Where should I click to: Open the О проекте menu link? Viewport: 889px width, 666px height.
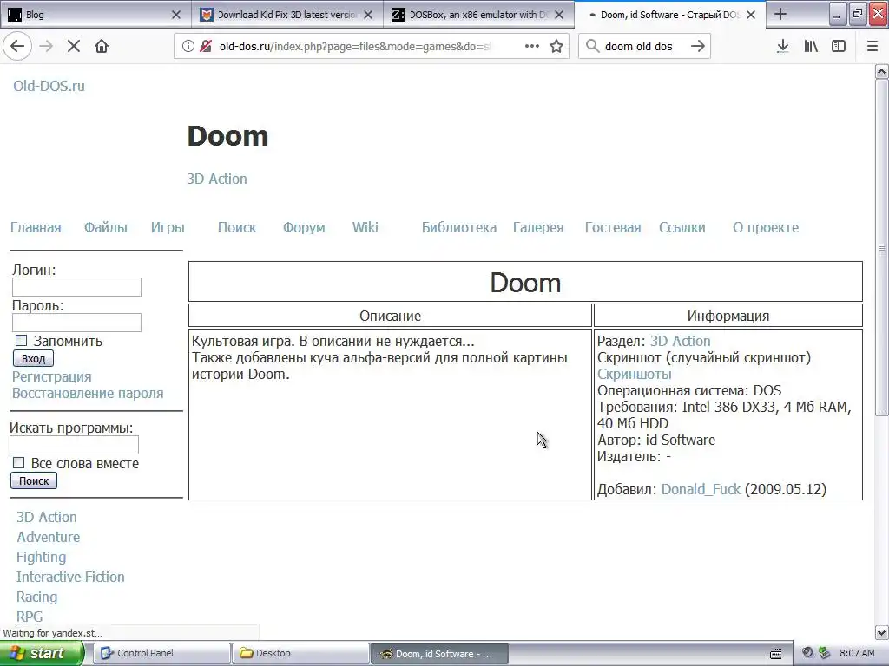766,228
